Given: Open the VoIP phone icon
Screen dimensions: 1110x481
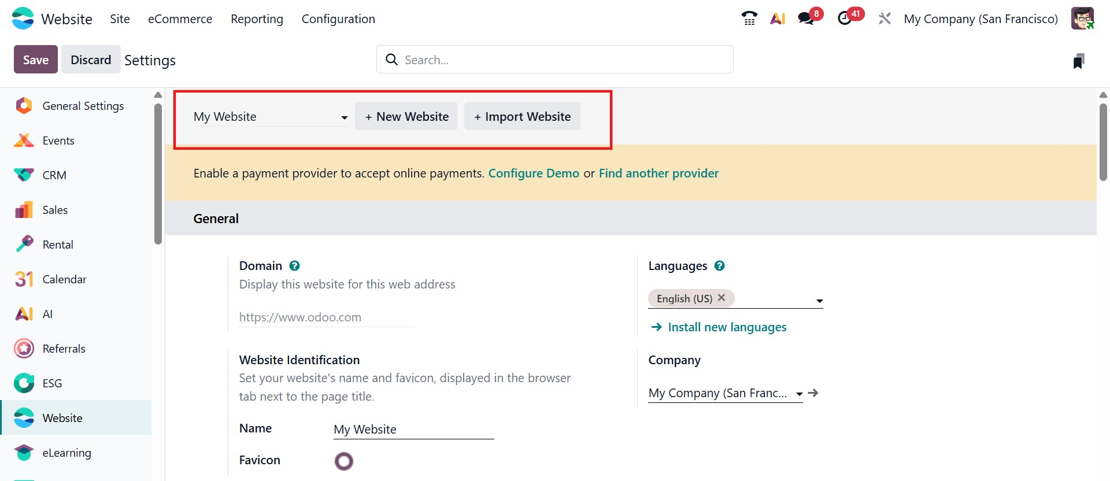Looking at the screenshot, I should point(749,18).
